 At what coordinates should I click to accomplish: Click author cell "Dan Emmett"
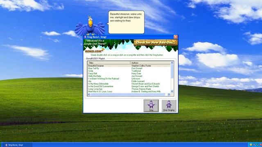point(137,68)
